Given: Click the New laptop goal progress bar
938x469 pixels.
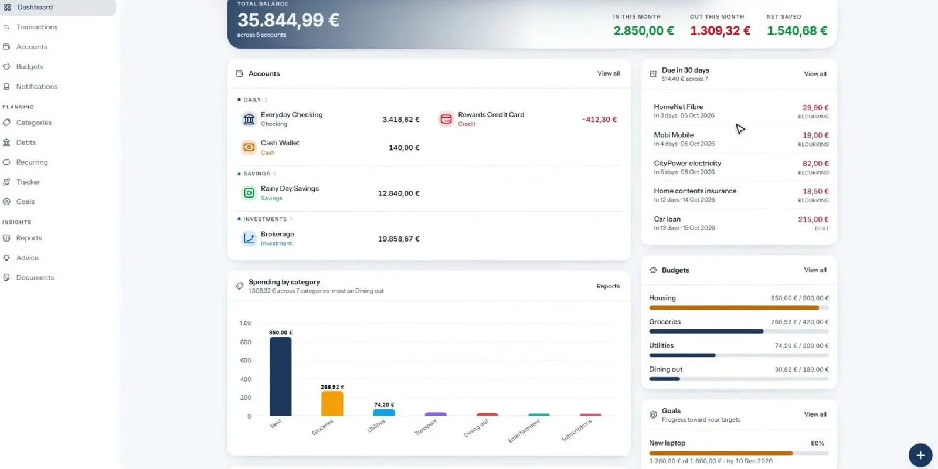Looking at the screenshot, I should pyautogui.click(x=739, y=453).
